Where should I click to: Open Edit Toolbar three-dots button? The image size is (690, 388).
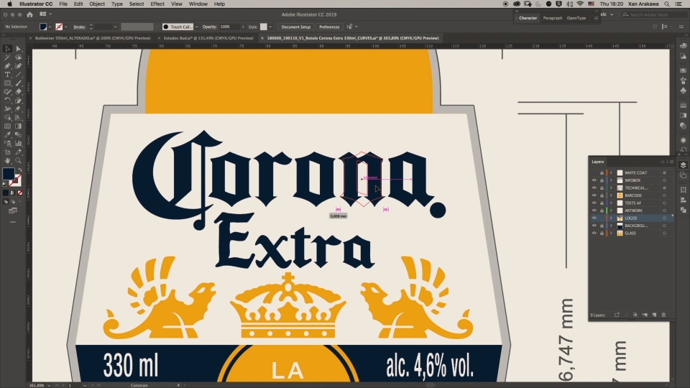pos(13,222)
